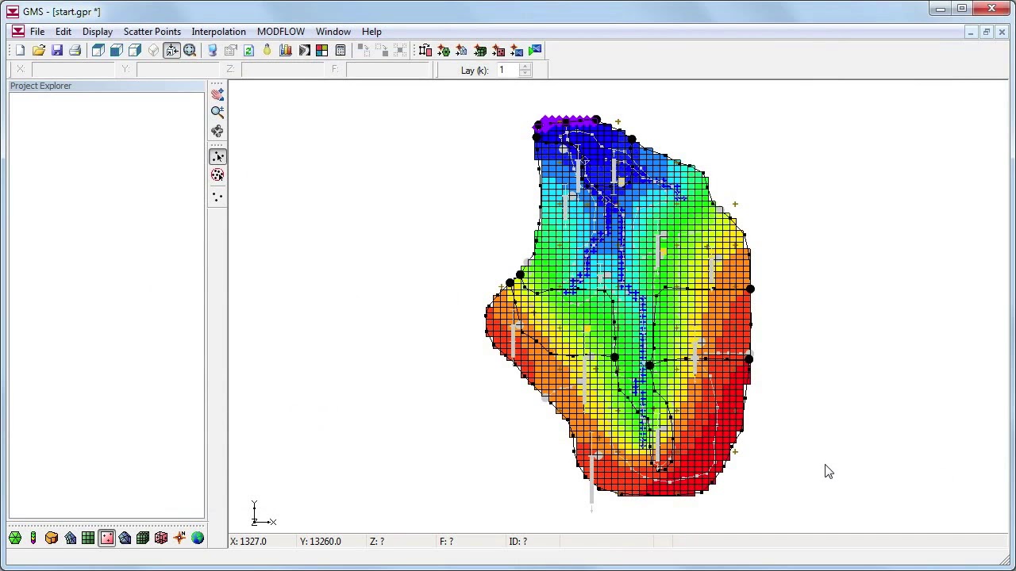Screen dimensions: 1016x571
Task: Switch to the Borehole module icon
Action: (33, 538)
